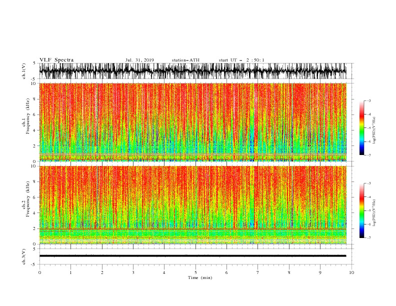Click the "ch.1(V)" waveform axis label
This screenshot has width=396, height=306.
click(x=24, y=71)
